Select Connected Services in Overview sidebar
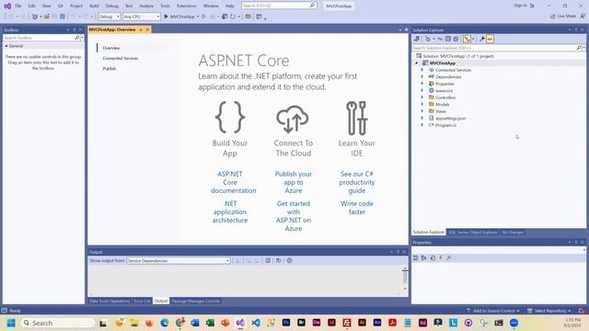 tap(121, 58)
